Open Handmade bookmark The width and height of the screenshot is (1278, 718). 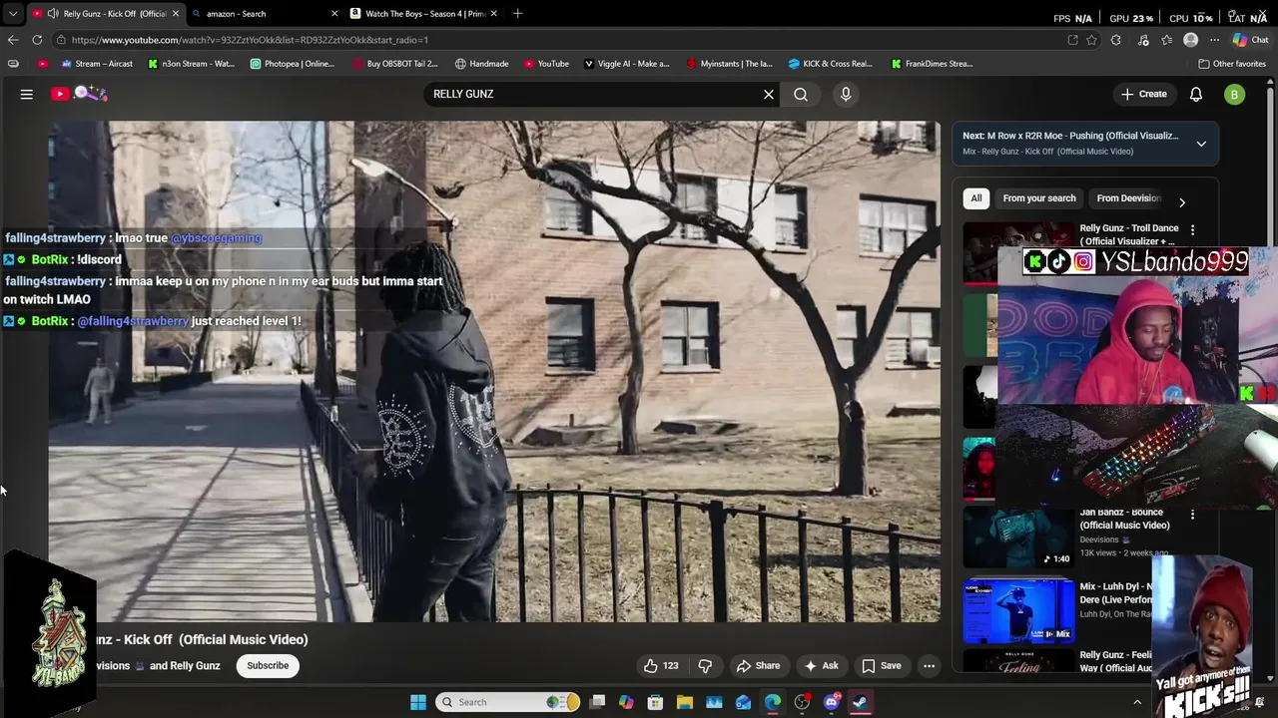tap(482, 64)
